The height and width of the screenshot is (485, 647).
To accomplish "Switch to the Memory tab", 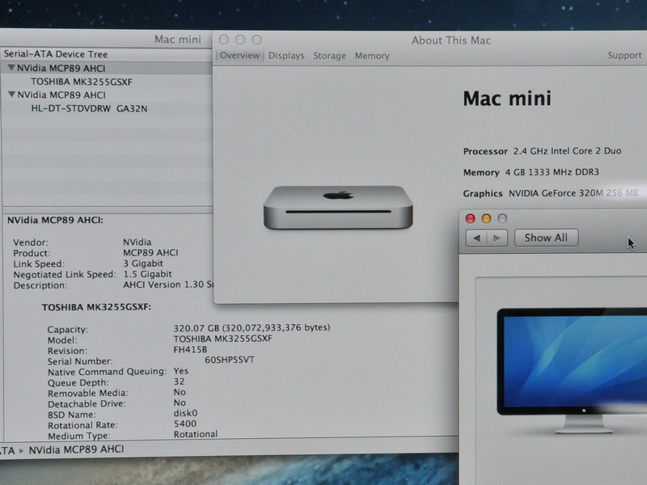I will 372,56.
